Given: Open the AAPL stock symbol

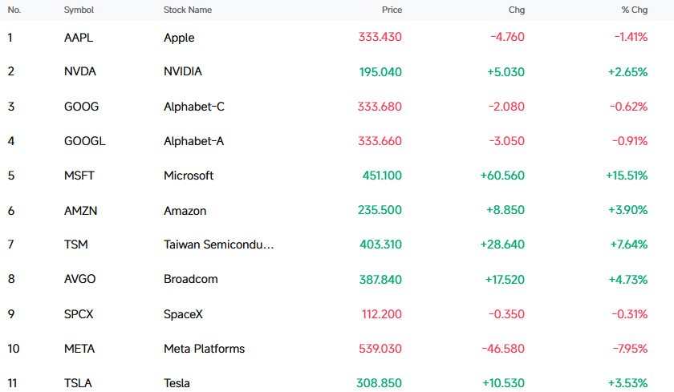Looking at the screenshot, I should 79,38.
